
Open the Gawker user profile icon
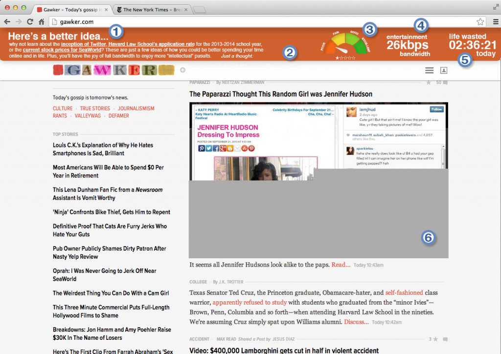tap(443, 70)
